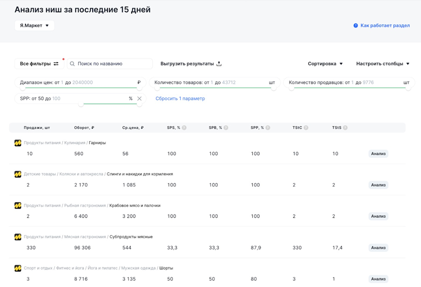
Task: Open 'Настроить столбцы' columns dropdown
Action: pos(382,63)
